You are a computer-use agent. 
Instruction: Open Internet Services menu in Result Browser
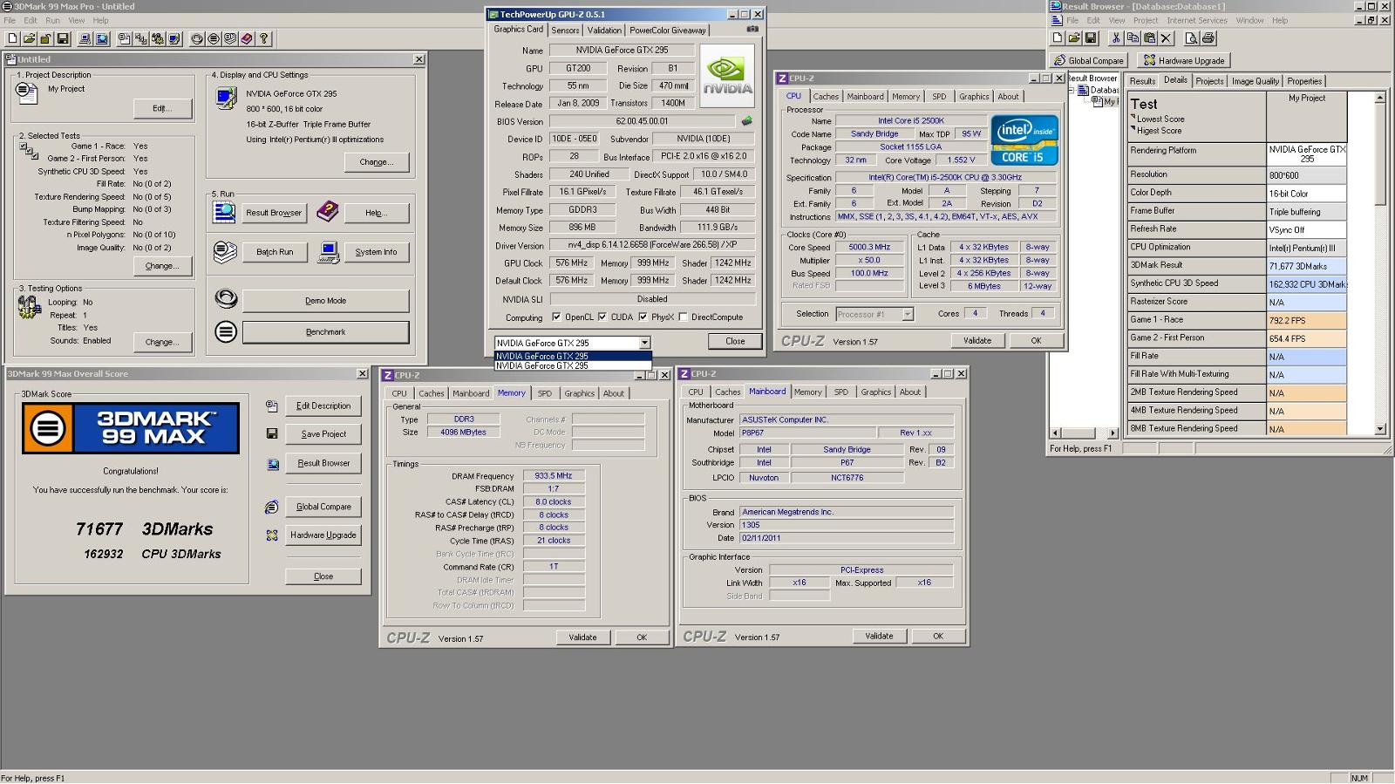pyautogui.click(x=1196, y=20)
